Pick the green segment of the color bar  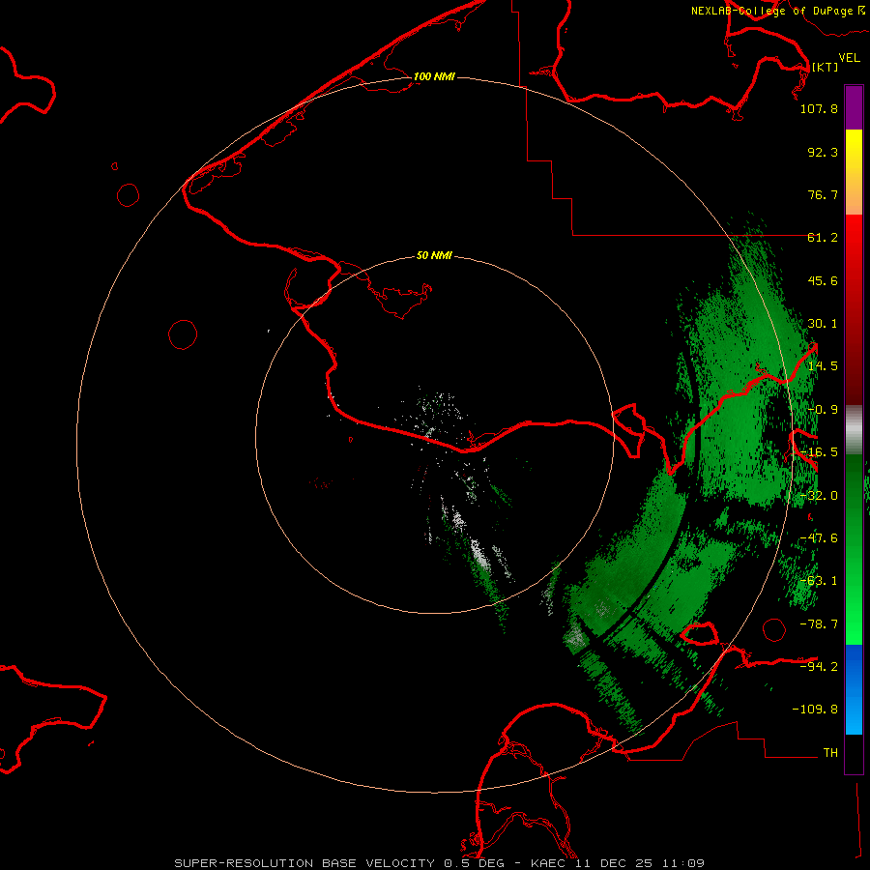tap(854, 549)
